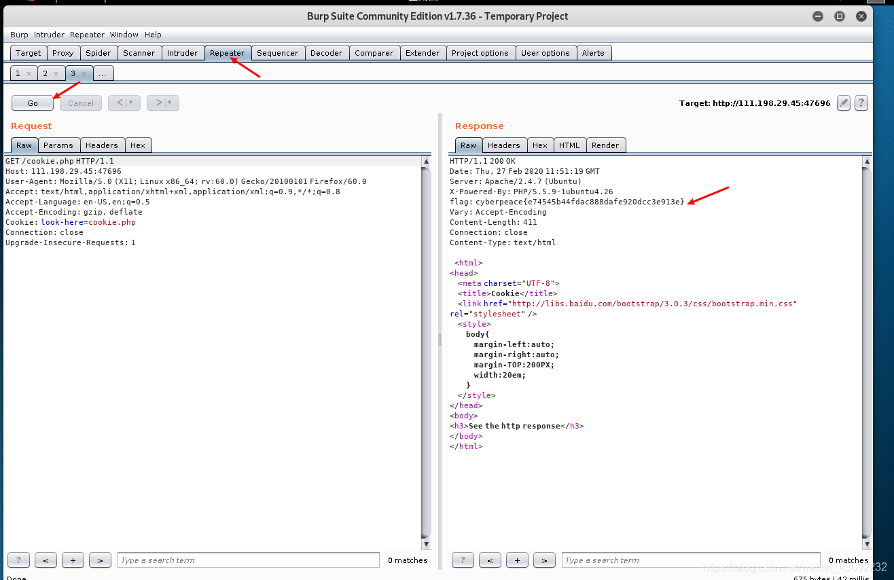The image size is (894, 580).
Task: Switch to the Sequencer tab
Action: [278, 53]
